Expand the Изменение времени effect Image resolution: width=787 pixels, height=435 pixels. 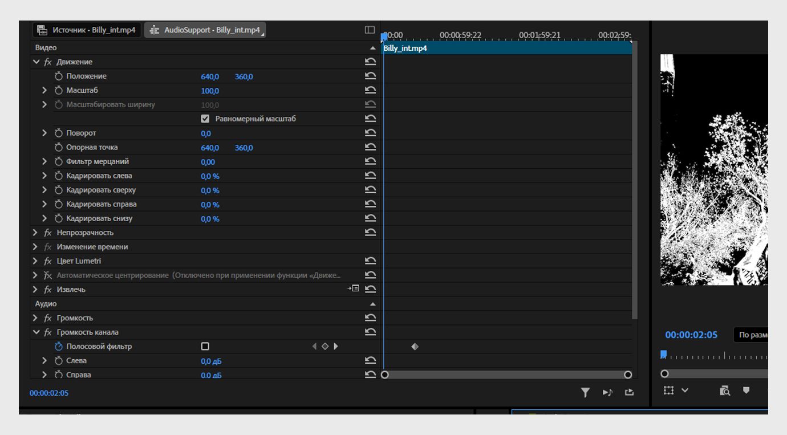tap(35, 247)
